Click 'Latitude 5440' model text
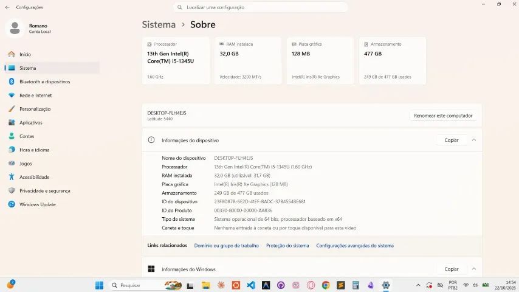The image size is (519, 292). [160, 119]
